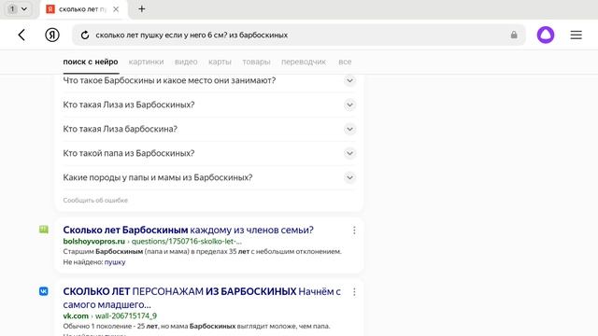598x336 pixels.
Task: Switch to the 'карты' tab
Action: [220, 62]
